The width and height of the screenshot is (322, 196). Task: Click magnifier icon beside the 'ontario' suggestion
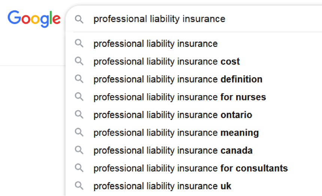pos(79,115)
